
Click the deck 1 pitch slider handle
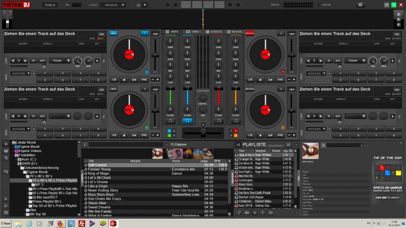[155, 55]
